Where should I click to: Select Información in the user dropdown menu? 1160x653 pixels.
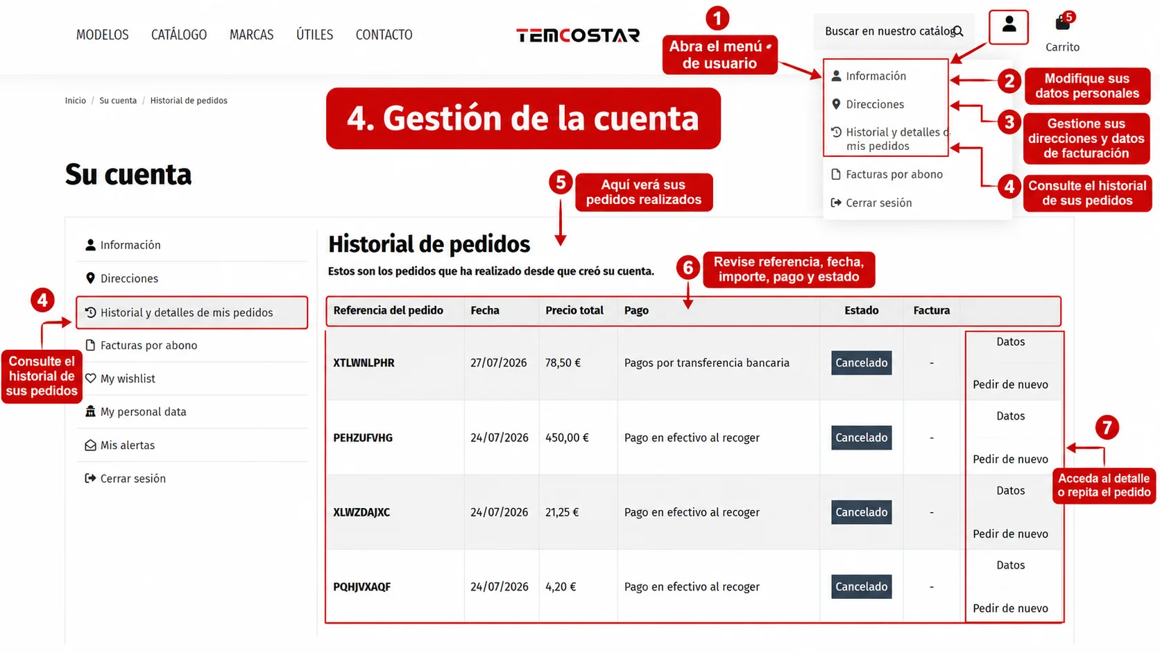[876, 76]
